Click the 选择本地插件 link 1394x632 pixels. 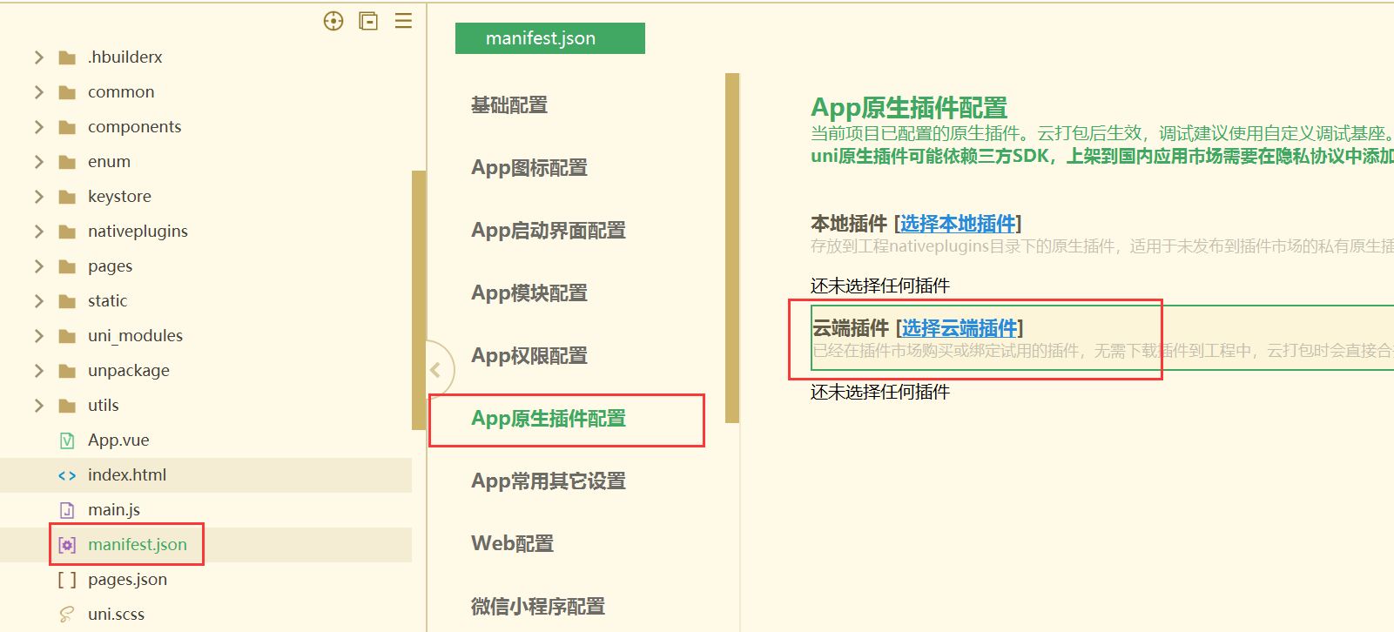point(958,224)
